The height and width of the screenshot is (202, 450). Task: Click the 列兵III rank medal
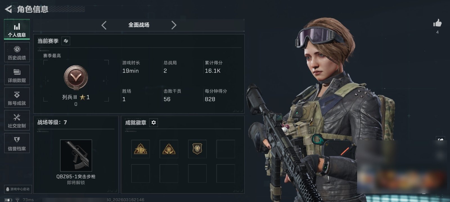[x=76, y=78]
